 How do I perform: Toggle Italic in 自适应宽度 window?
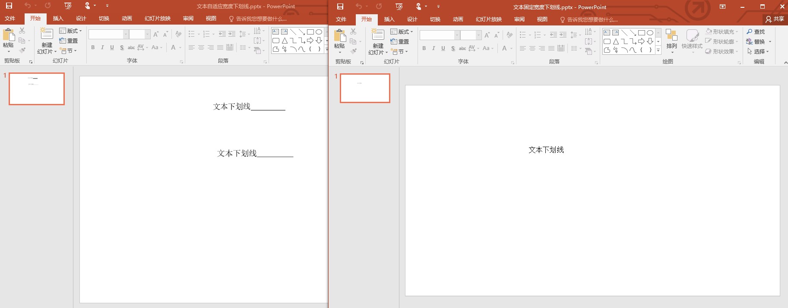102,47
